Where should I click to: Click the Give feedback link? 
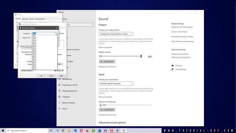181,69
